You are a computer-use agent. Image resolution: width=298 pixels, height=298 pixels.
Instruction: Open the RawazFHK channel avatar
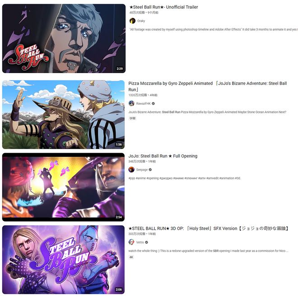131,103
